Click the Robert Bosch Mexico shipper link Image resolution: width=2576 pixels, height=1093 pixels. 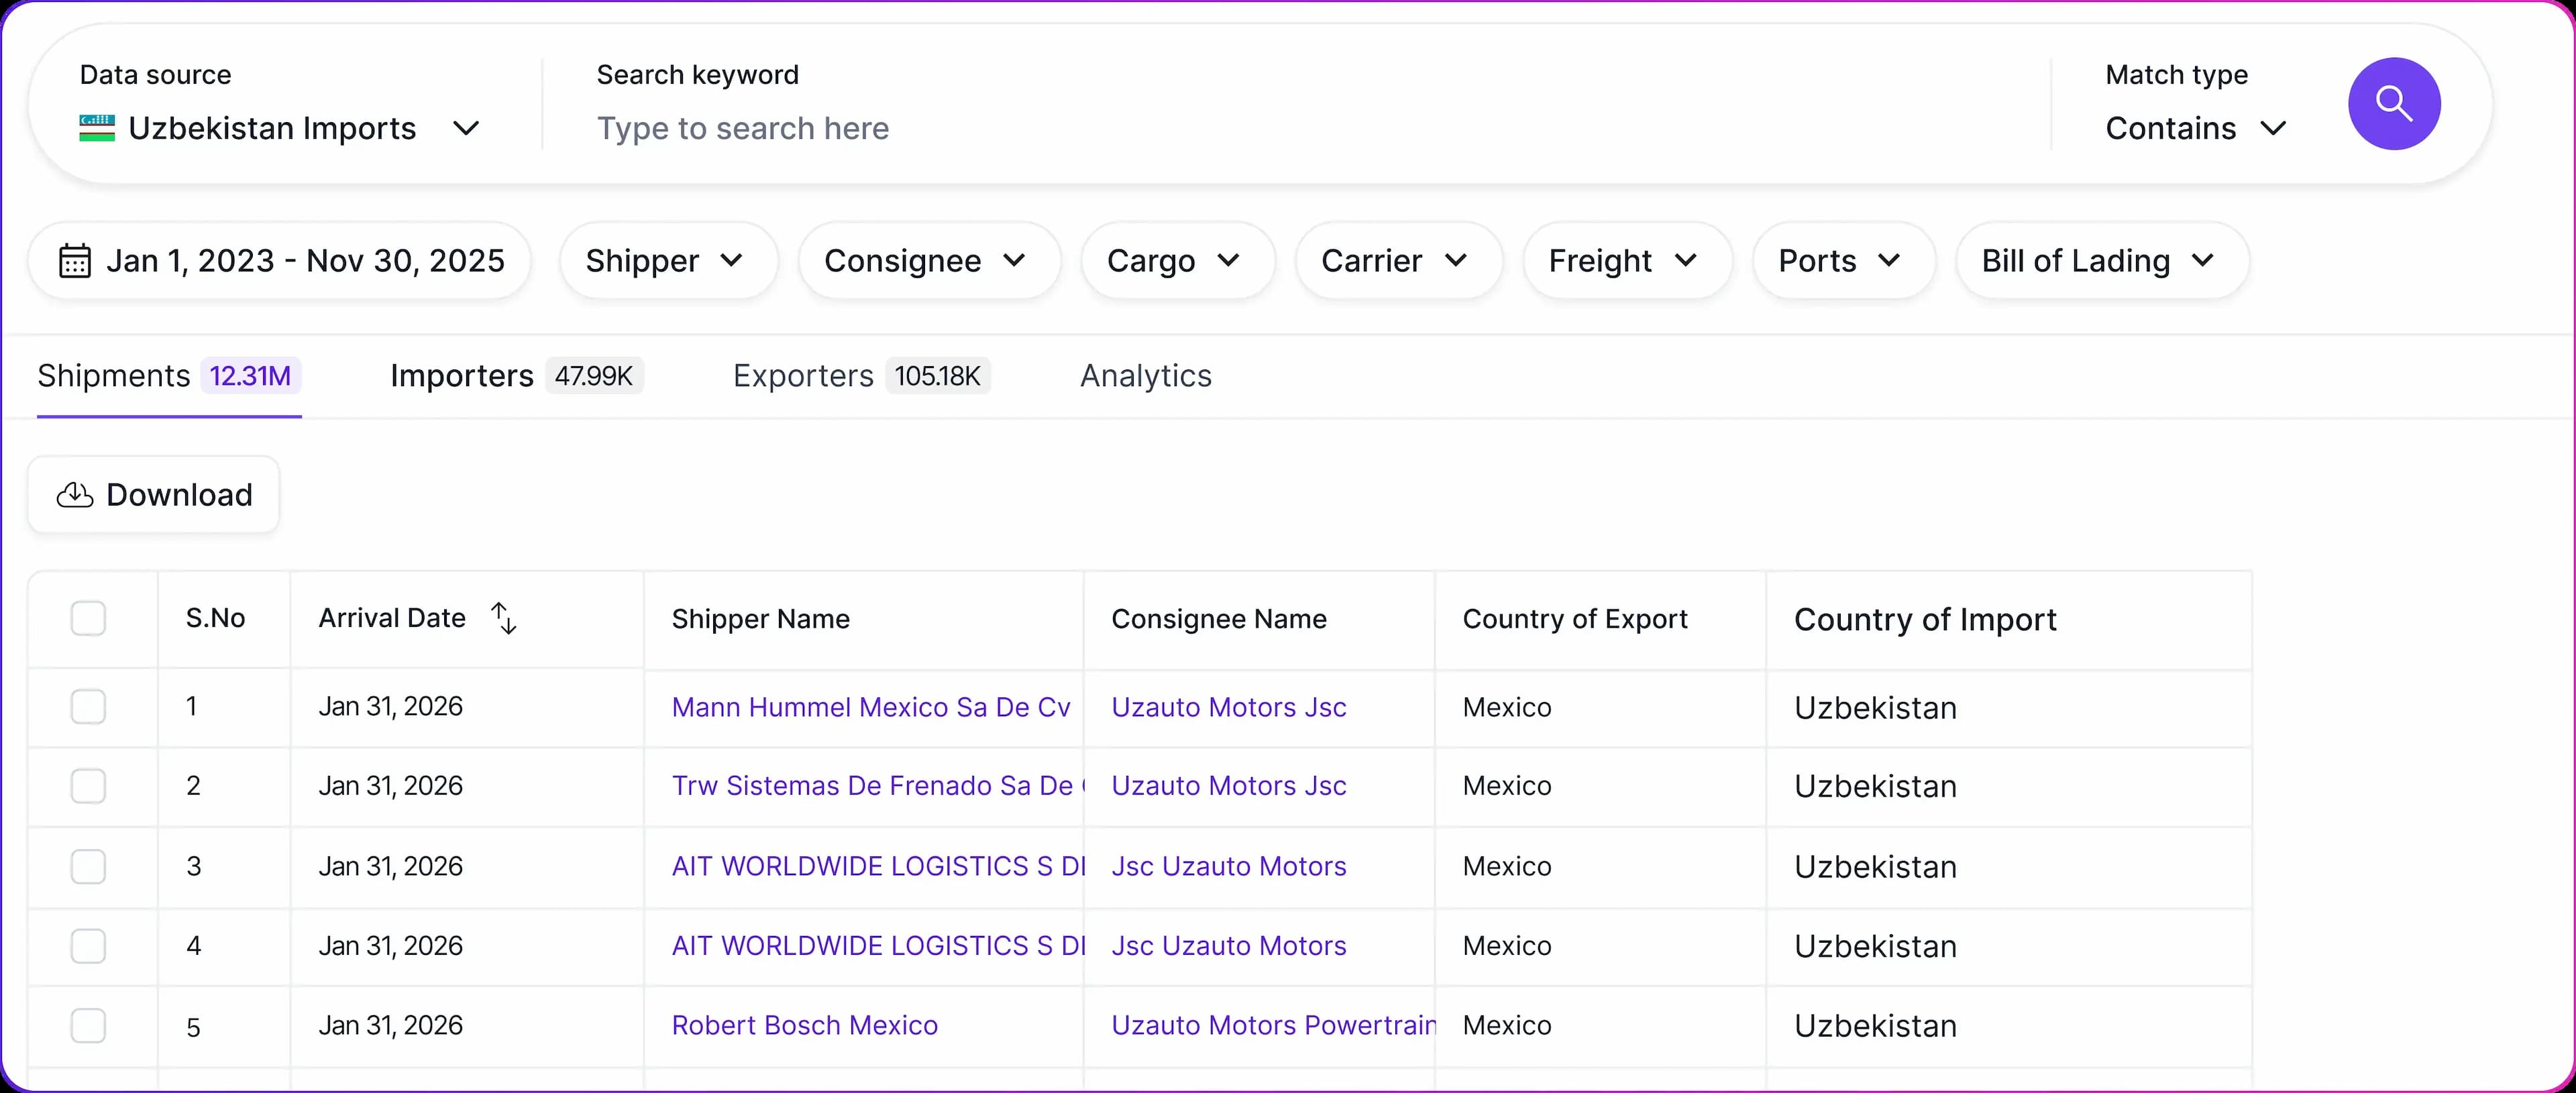point(804,1025)
